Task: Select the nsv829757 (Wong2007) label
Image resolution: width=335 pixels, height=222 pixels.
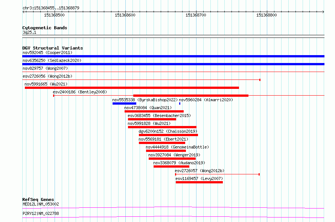Action: point(45,68)
